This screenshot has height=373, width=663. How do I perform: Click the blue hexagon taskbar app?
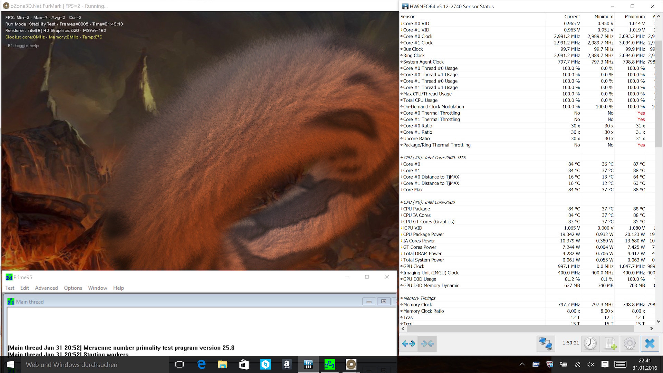pyautogui.click(x=265, y=364)
